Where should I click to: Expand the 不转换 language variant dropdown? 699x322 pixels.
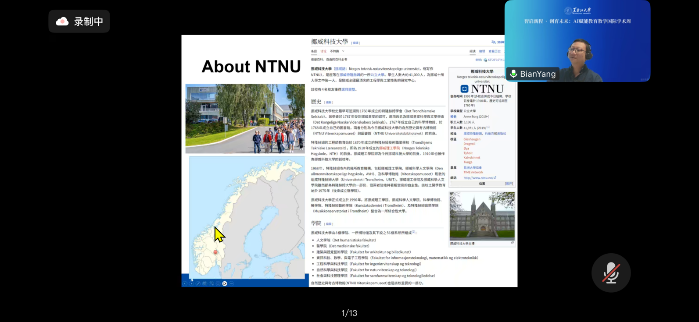337,51
